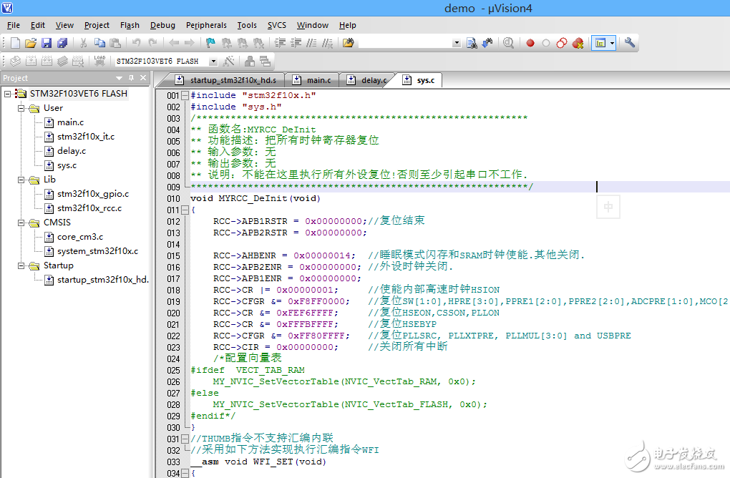Select stm32f10x_rcc.c in the project tree
Screen dimensions: 730x478
point(89,208)
